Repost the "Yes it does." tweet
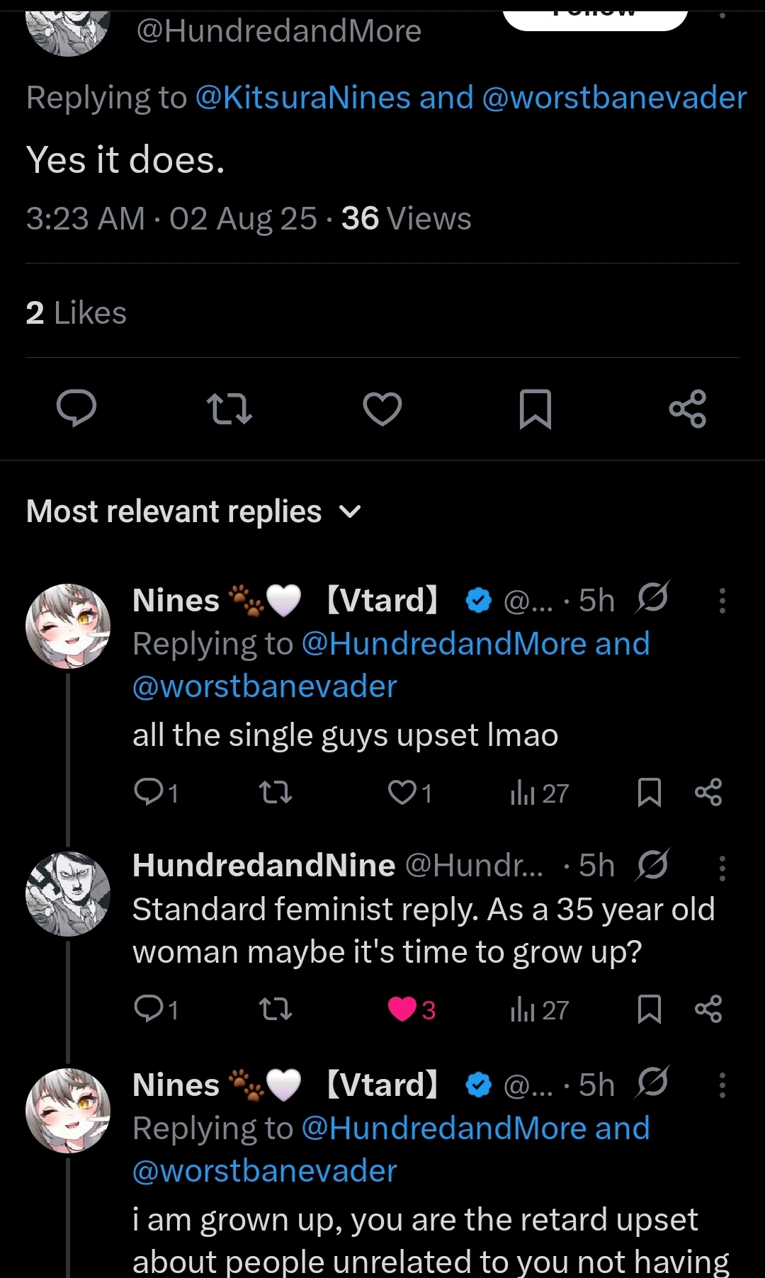The image size is (765, 1278). (229, 409)
